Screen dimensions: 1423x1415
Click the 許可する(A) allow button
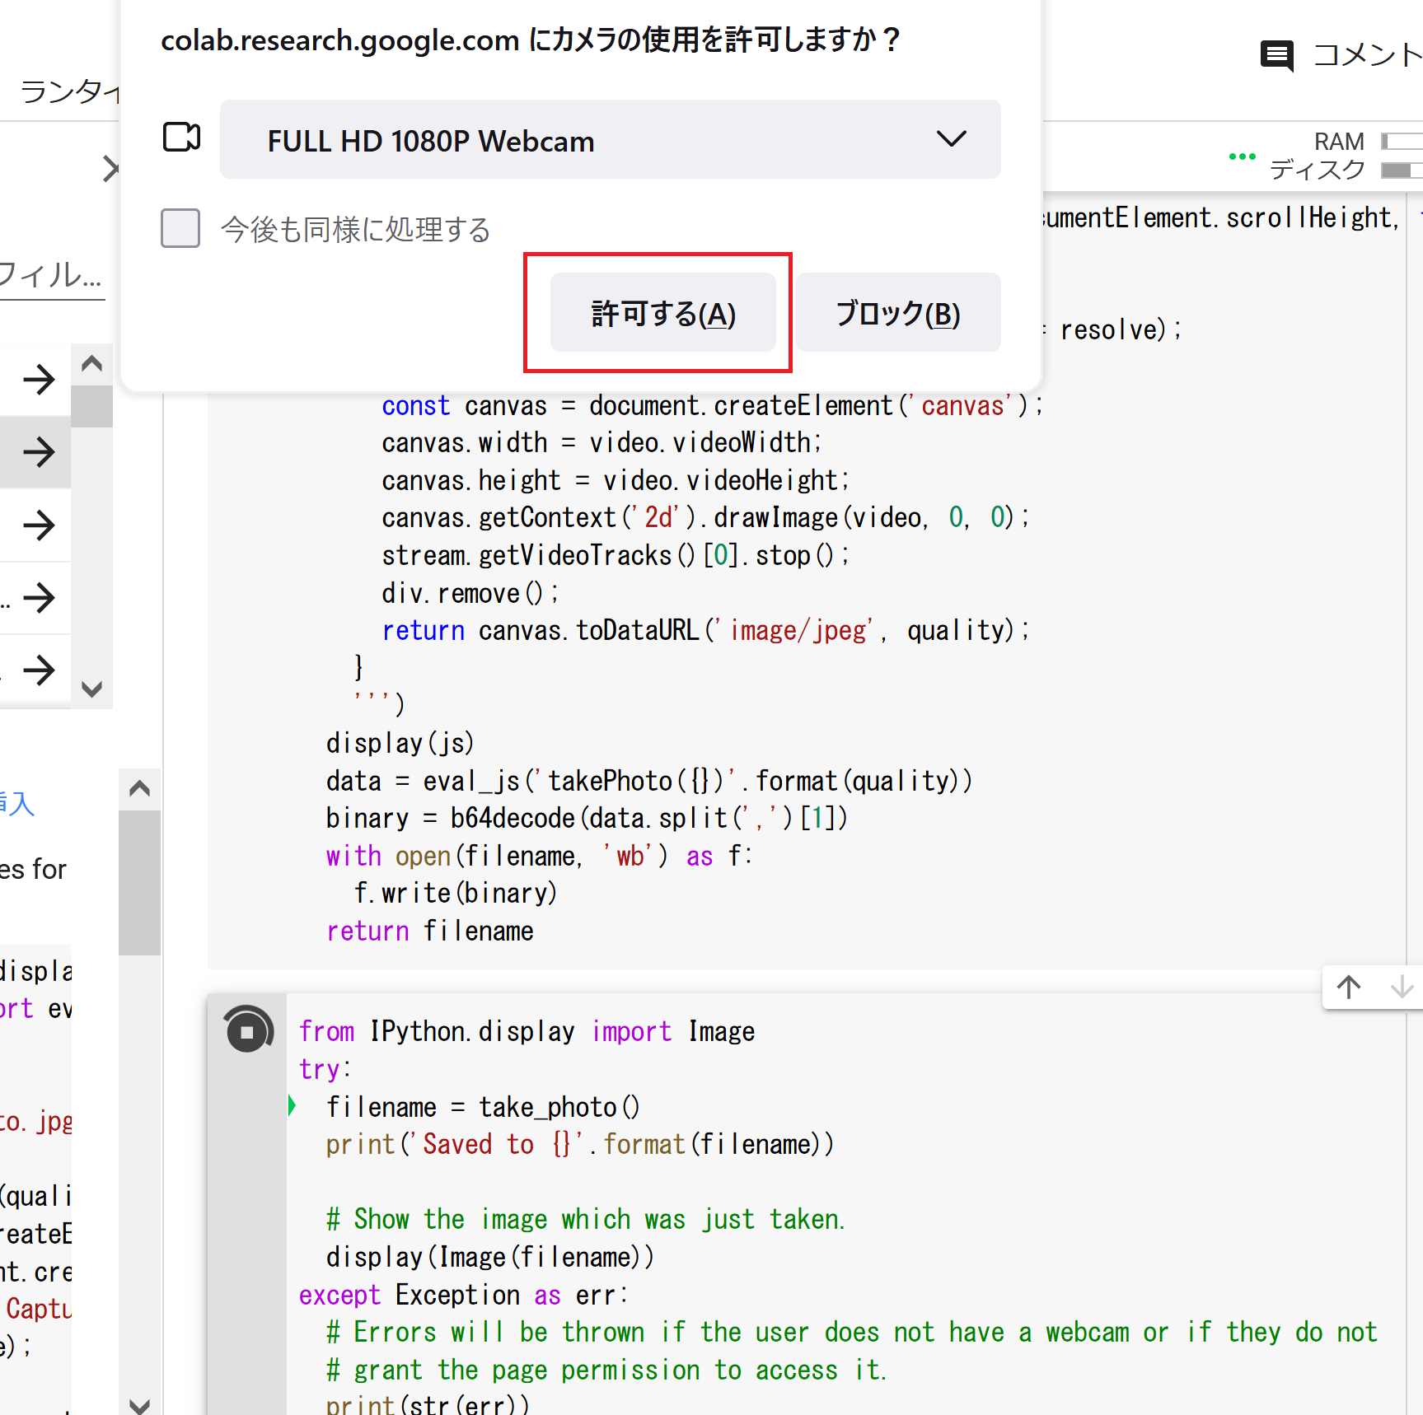(x=662, y=313)
